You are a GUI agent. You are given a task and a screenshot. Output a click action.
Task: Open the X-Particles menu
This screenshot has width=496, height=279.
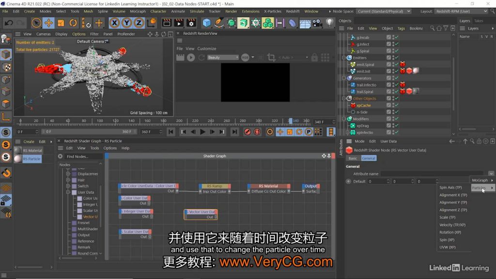(x=272, y=12)
